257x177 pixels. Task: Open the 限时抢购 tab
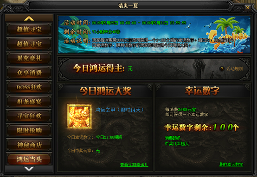(29, 130)
